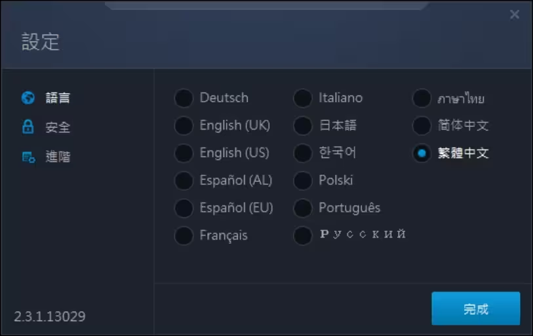Screen dimensions: 533x336
Task: Choose 简体中文 language option
Action: (x=422, y=126)
